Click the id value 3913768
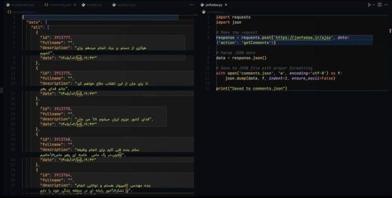 (x=62, y=139)
